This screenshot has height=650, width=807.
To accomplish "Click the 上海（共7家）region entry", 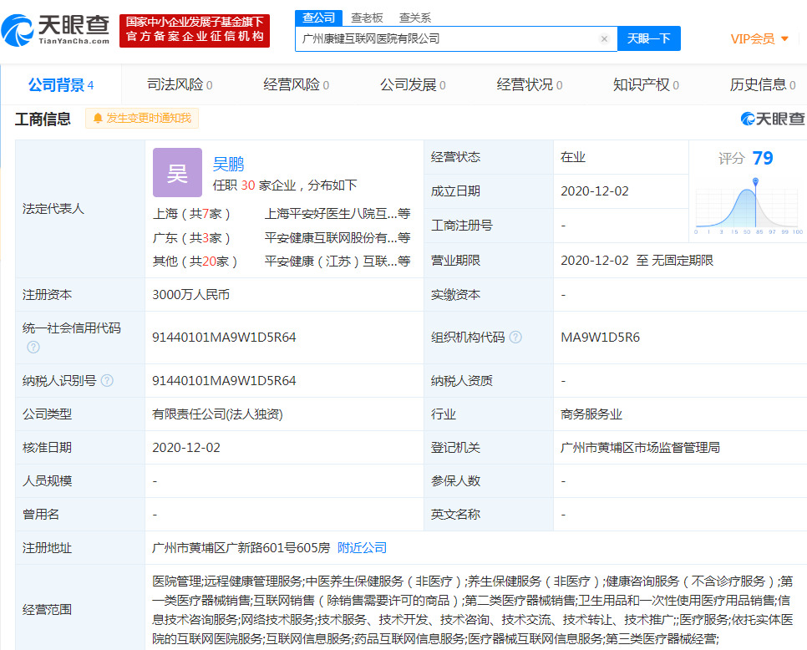I will click(191, 214).
